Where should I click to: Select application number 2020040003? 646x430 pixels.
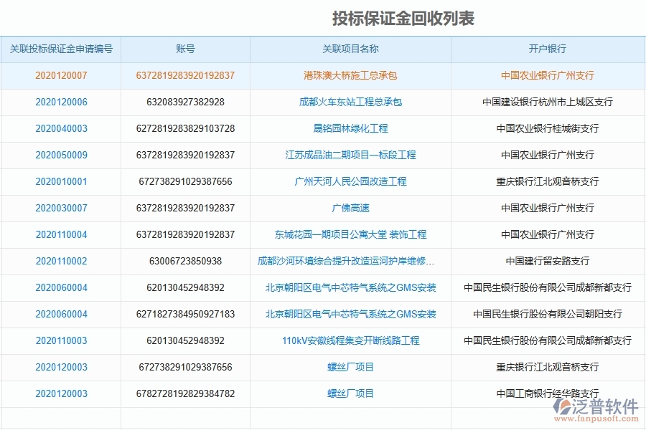(62, 128)
